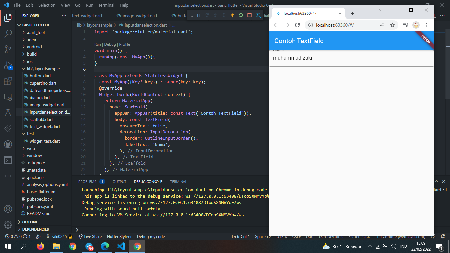
Task: Start a Live Share session
Action: [x=90, y=236]
